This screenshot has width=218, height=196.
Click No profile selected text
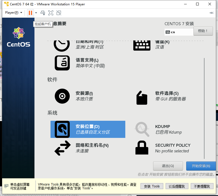[172, 151]
